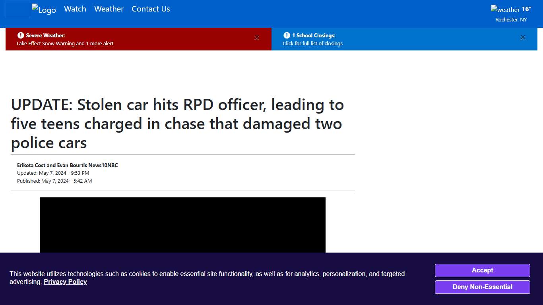Viewport: 543px width, 305px height.
Task: Click the Eriketa Cost and Evan Bourtis byline
Action: (x=67, y=165)
